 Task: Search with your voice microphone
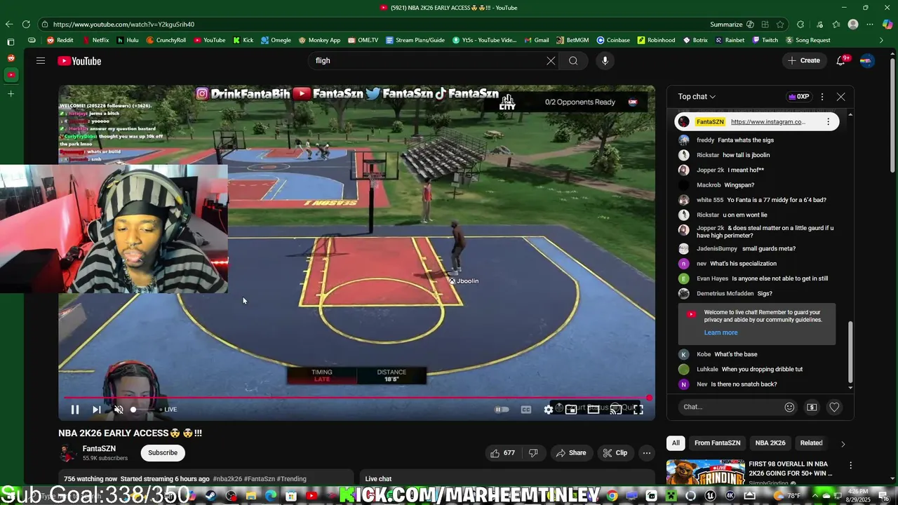(605, 61)
